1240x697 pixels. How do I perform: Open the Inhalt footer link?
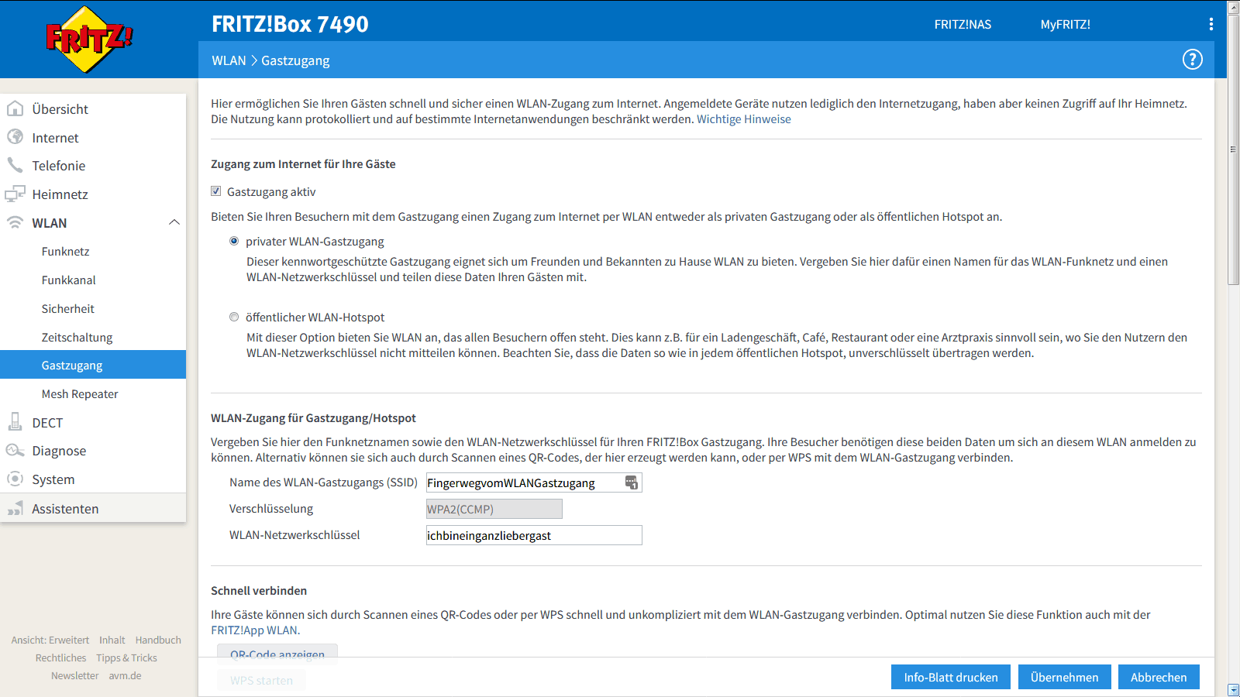[x=112, y=640]
